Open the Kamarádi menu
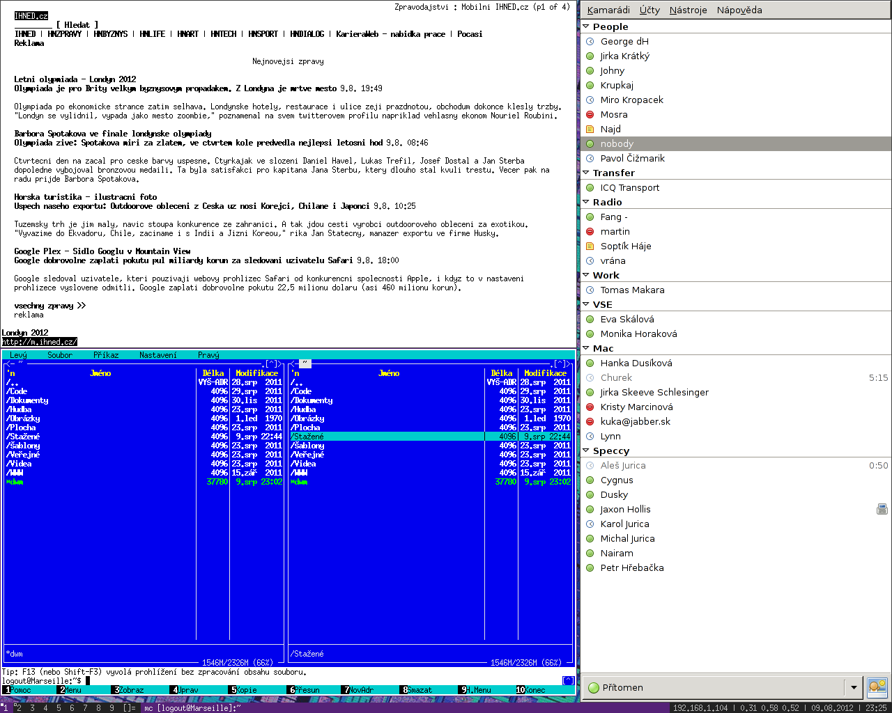Viewport: 892px width, 713px height. (x=608, y=10)
